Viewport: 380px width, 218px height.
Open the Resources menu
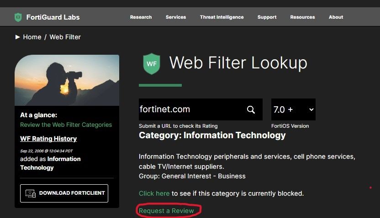[x=302, y=17]
